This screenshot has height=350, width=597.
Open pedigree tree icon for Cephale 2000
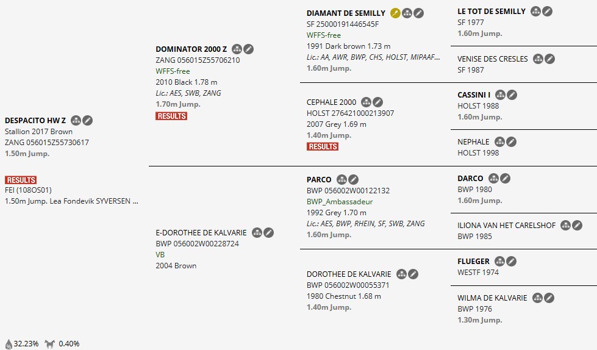coord(366,102)
